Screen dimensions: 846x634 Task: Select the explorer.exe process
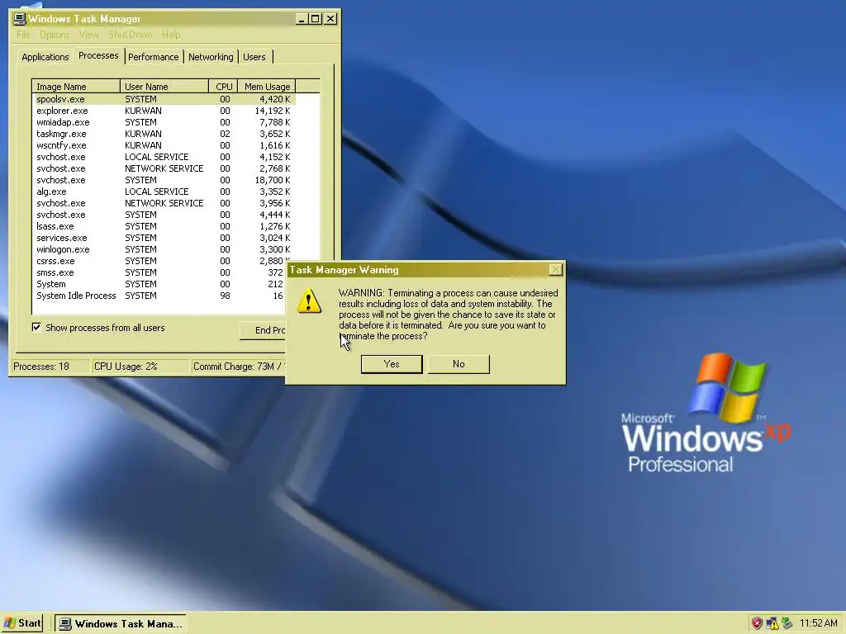164,111
